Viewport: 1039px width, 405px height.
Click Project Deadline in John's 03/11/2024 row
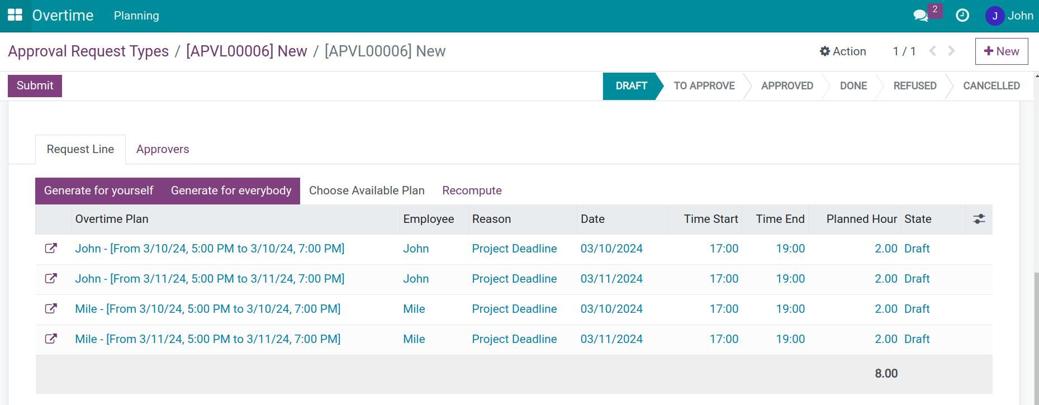(x=514, y=279)
